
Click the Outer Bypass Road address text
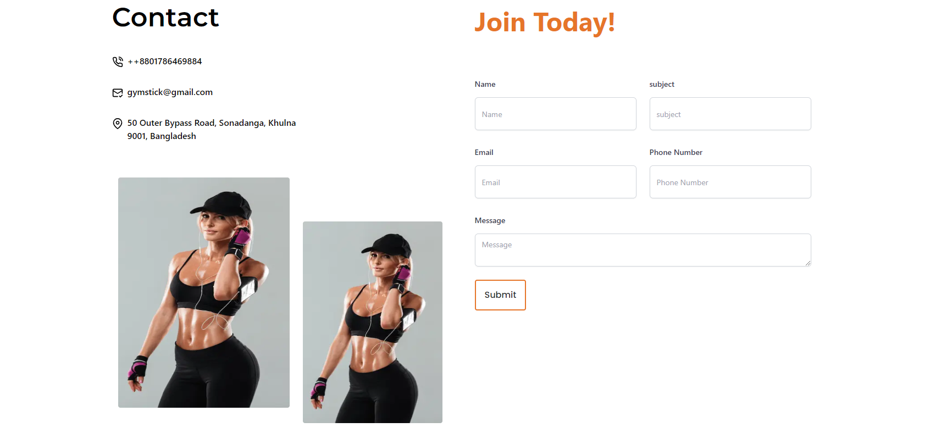(212, 130)
